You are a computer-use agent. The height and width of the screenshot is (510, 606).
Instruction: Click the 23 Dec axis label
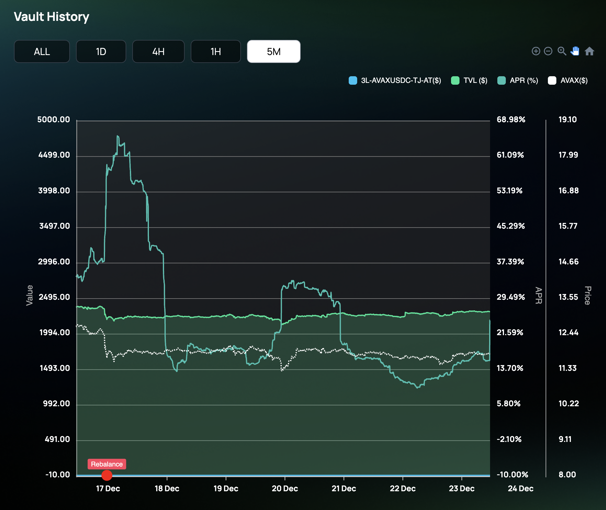tap(462, 489)
